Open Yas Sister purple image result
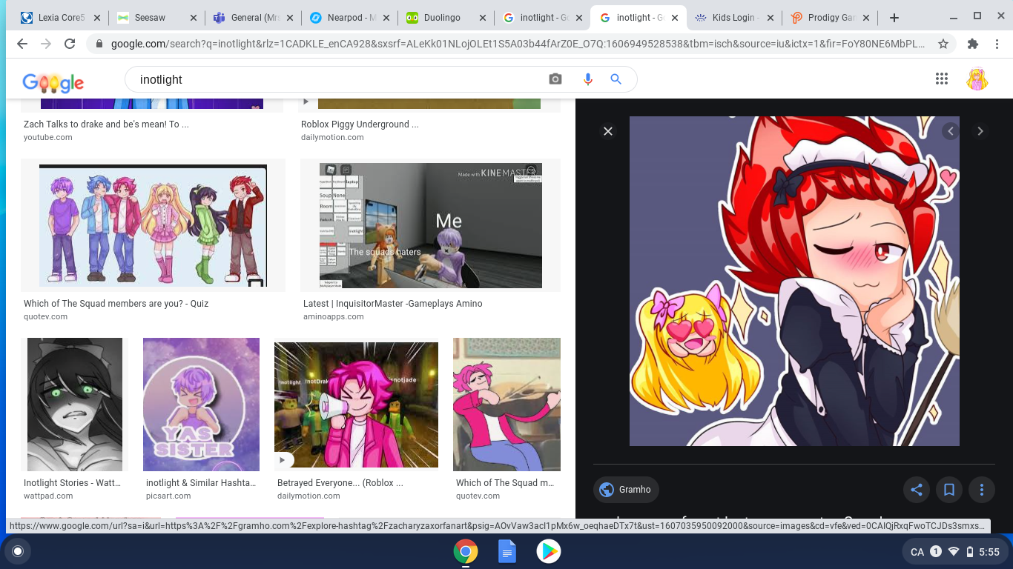 click(x=201, y=405)
